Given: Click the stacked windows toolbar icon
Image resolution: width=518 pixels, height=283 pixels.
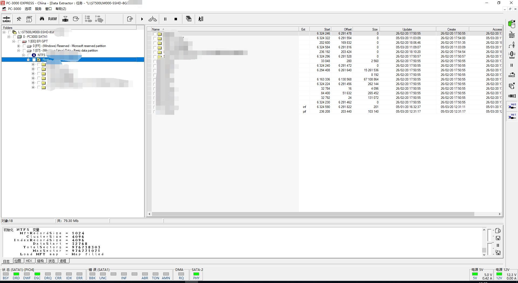Looking at the screenshot, I should (x=189, y=19).
